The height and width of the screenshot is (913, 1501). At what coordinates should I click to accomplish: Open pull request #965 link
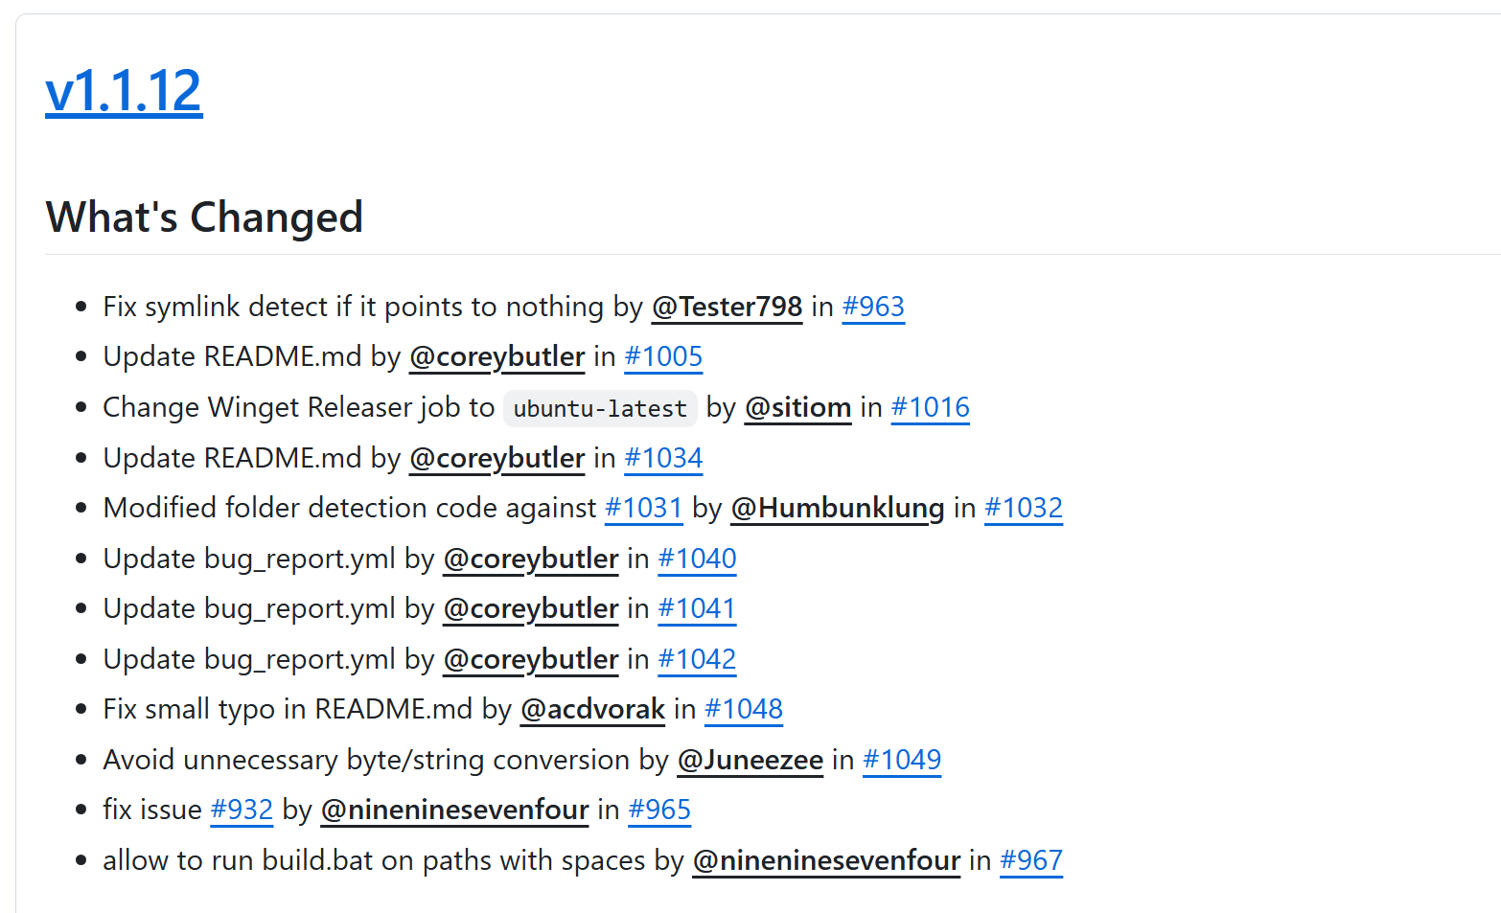pyautogui.click(x=659, y=810)
